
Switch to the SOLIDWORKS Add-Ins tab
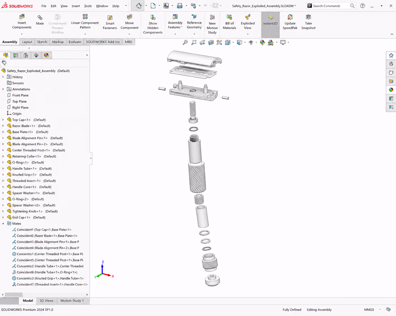click(x=103, y=42)
